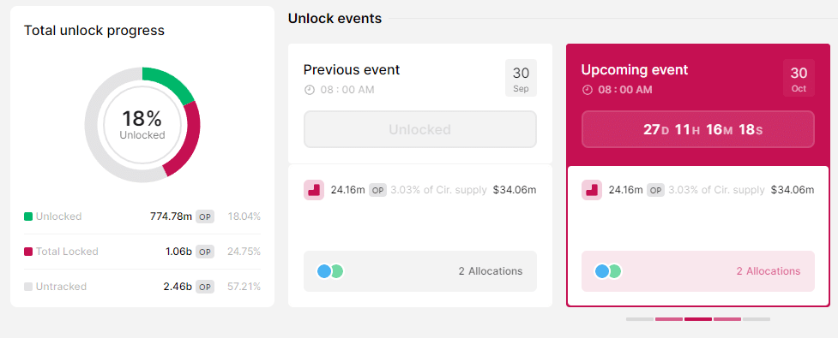This screenshot has width=838, height=338.
Task: Click the OP token badge beside 774.78m
Action: click(x=205, y=216)
